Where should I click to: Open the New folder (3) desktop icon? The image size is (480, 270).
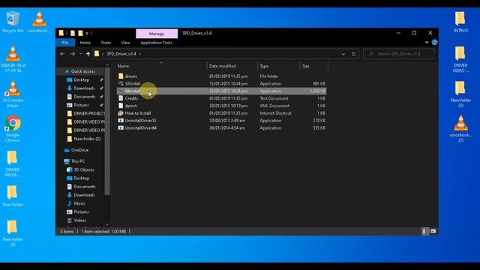13,233
